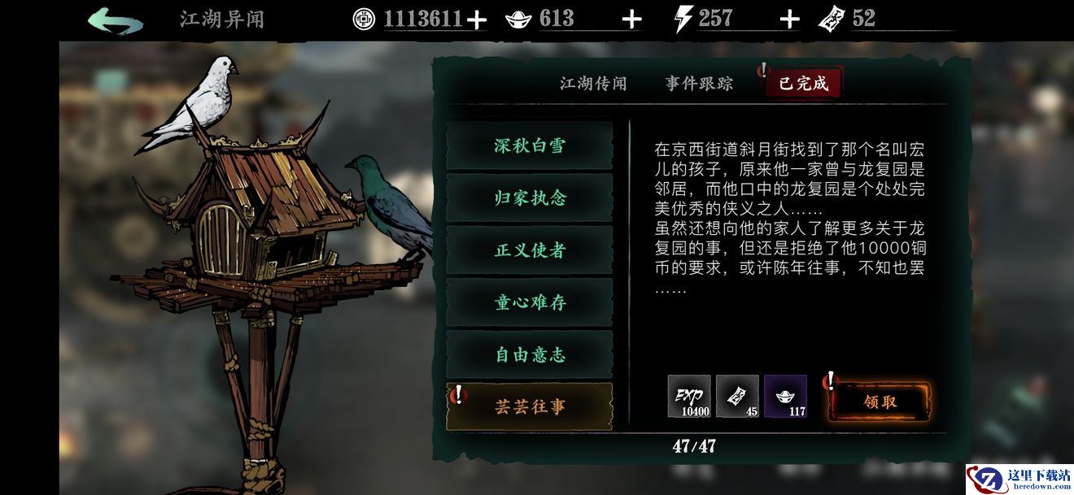Select the ingot reward showing 117
1074x495 pixels.
[x=785, y=397]
